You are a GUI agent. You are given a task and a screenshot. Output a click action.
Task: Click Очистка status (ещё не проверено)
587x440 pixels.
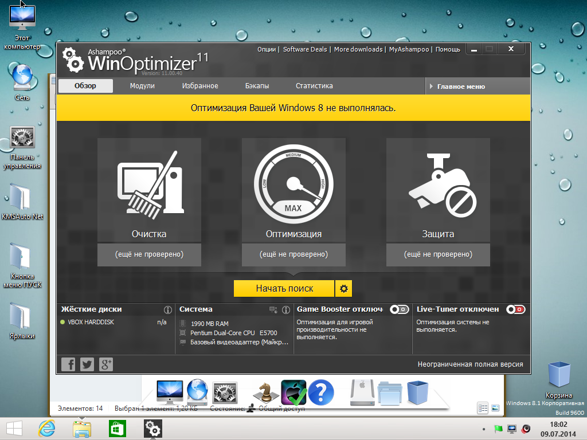pyautogui.click(x=149, y=254)
